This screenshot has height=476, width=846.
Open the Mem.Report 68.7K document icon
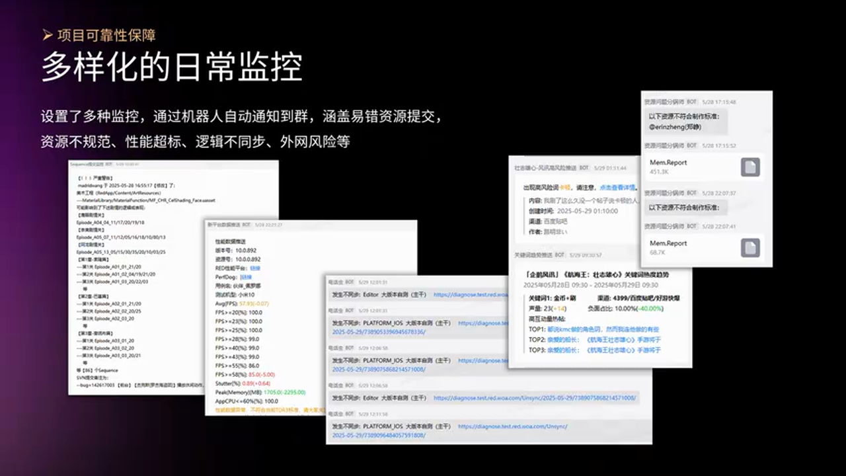(x=751, y=246)
